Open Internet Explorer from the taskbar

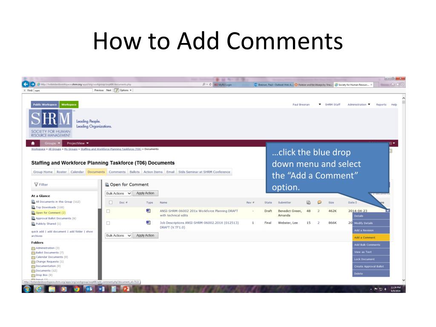tap(39, 289)
